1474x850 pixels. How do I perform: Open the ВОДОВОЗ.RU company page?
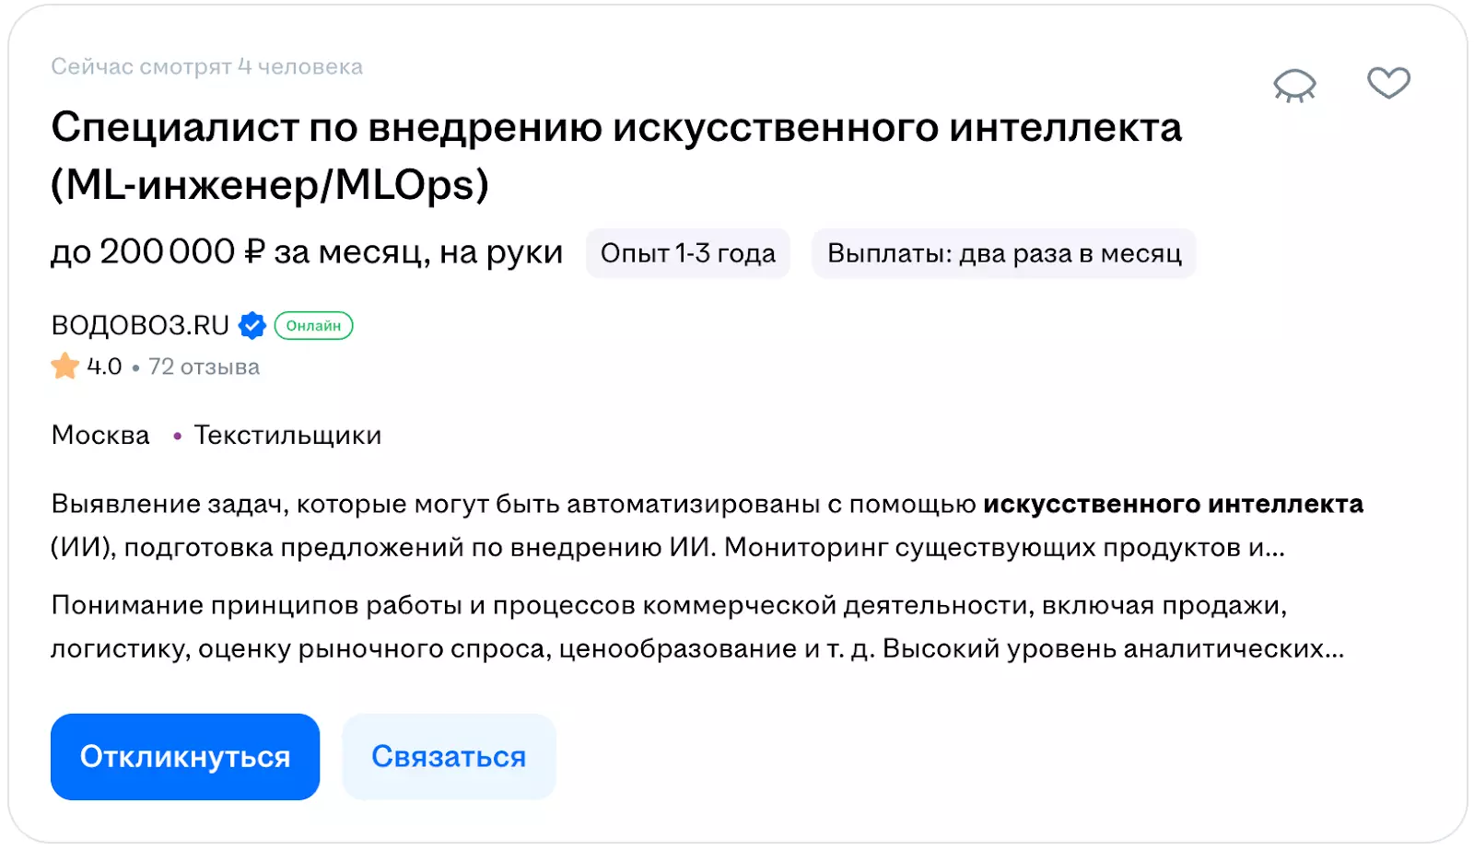(140, 325)
